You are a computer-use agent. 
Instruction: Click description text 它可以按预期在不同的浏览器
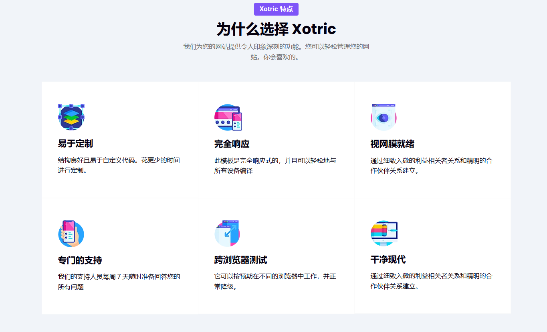275,282
